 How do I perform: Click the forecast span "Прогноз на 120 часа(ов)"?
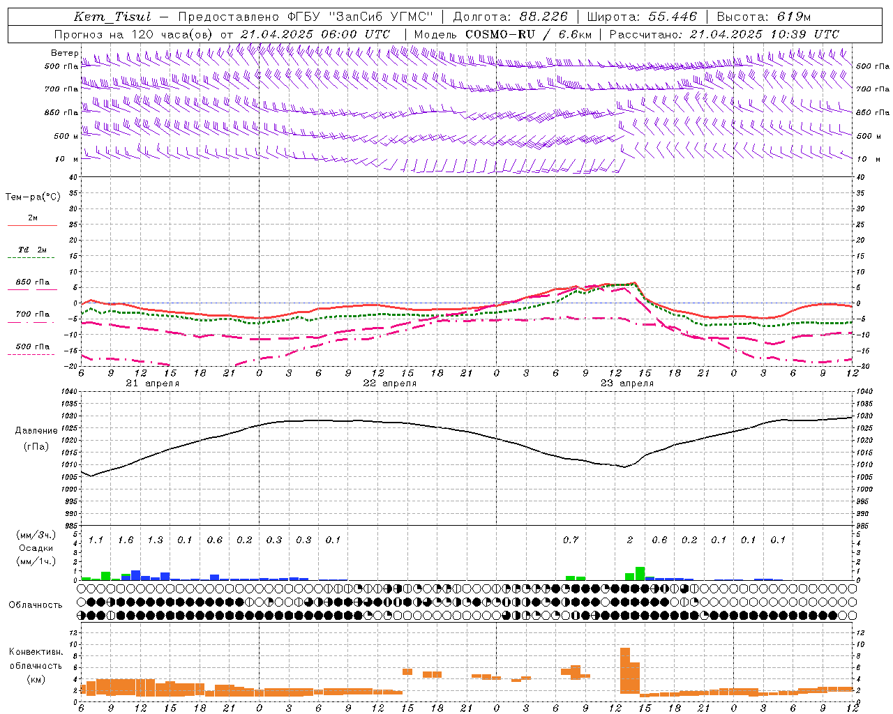tap(134, 34)
